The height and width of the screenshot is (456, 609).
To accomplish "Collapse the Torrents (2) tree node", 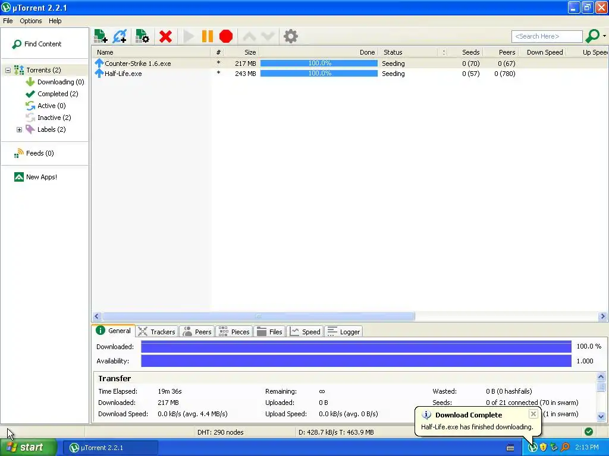I will point(8,70).
